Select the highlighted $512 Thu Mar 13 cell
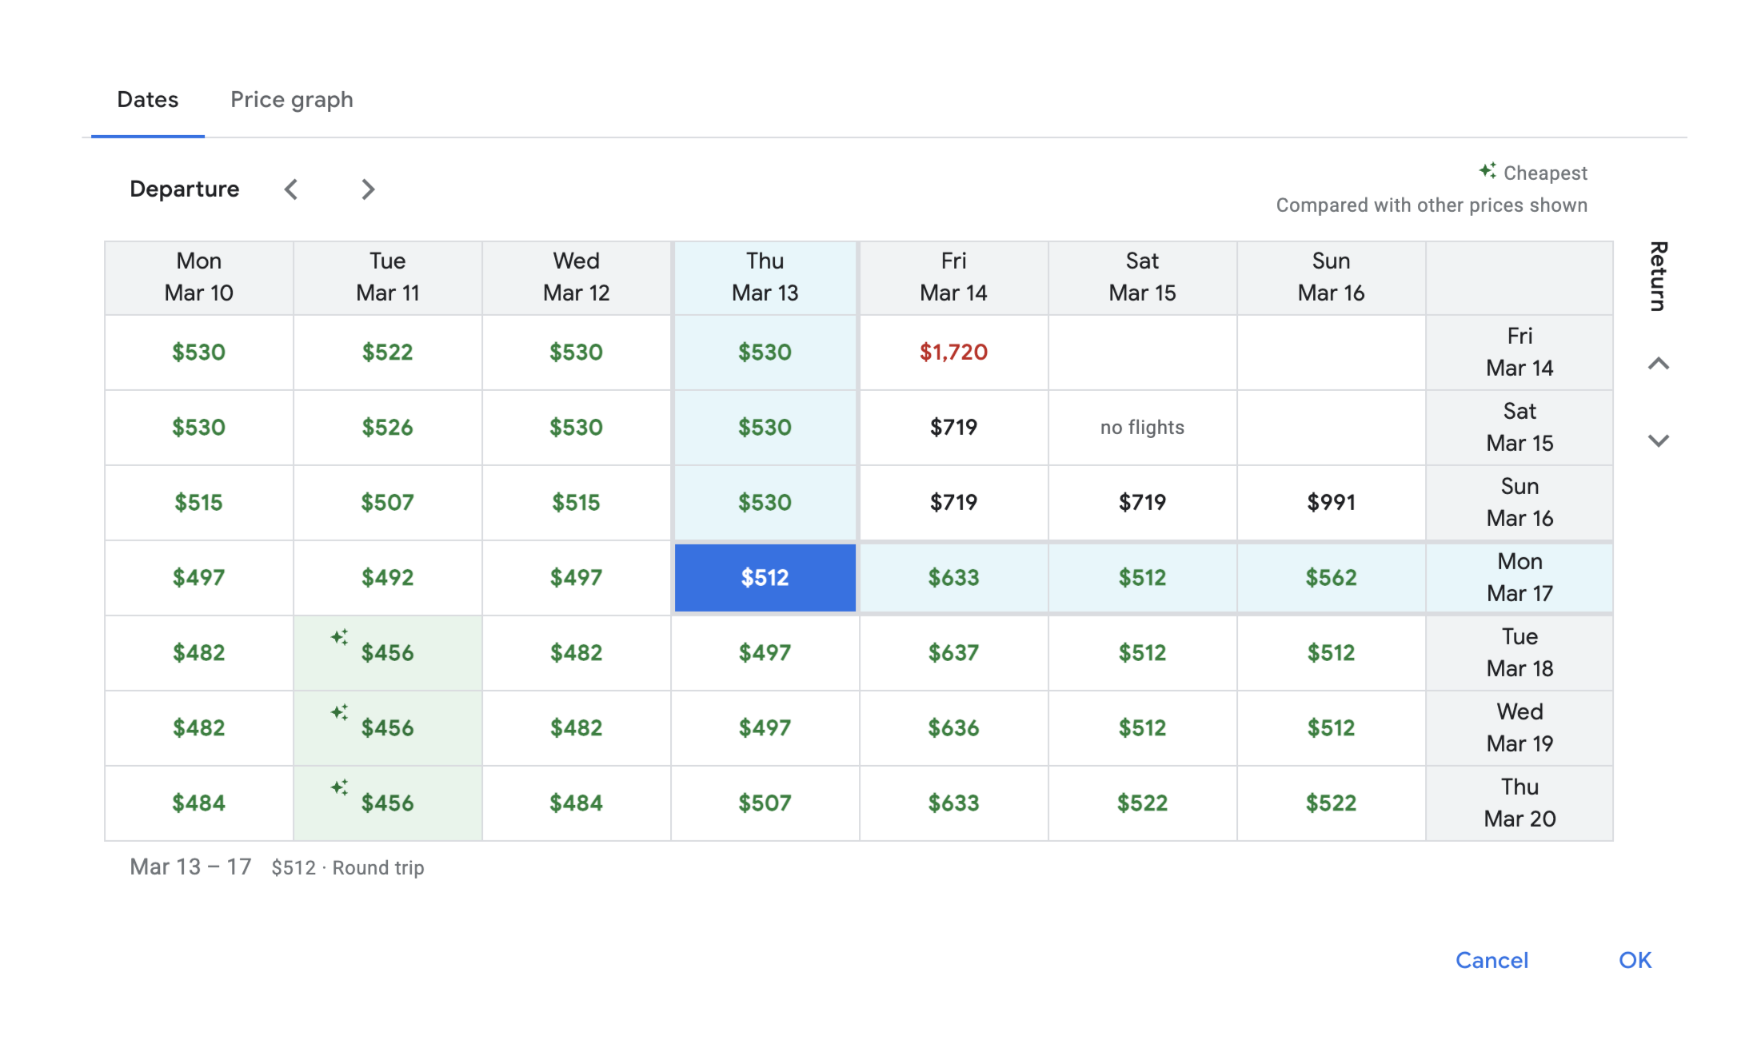Screen dimensions: 1761x1060 [x=765, y=578]
